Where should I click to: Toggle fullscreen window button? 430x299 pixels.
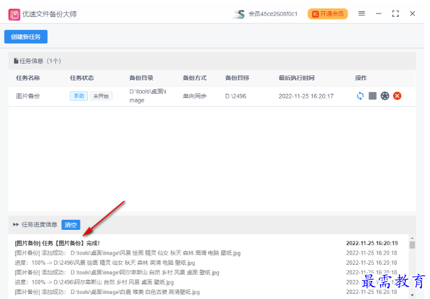(x=396, y=13)
